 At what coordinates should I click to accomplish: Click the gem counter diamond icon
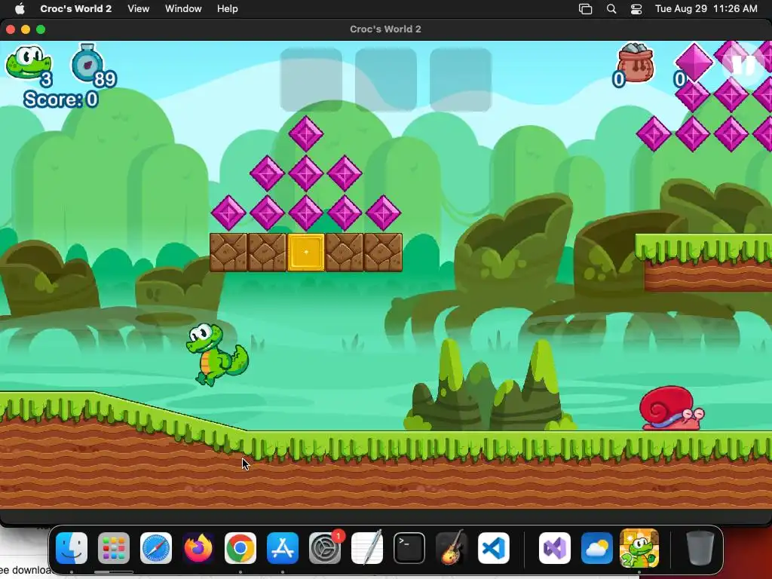tap(694, 63)
